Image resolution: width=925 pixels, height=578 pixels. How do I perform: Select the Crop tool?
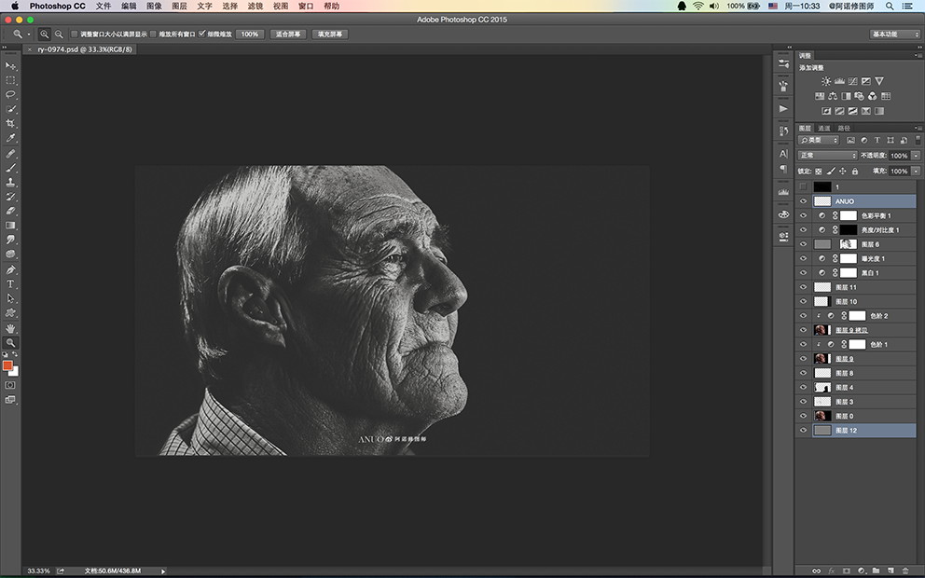tap(11, 123)
